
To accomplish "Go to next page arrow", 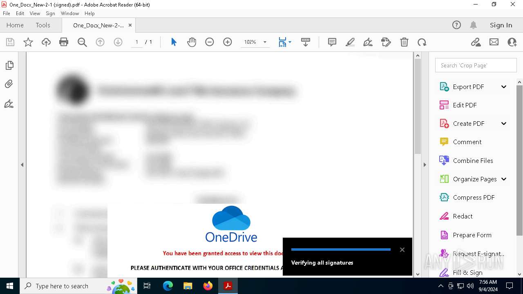I will (x=118, y=42).
